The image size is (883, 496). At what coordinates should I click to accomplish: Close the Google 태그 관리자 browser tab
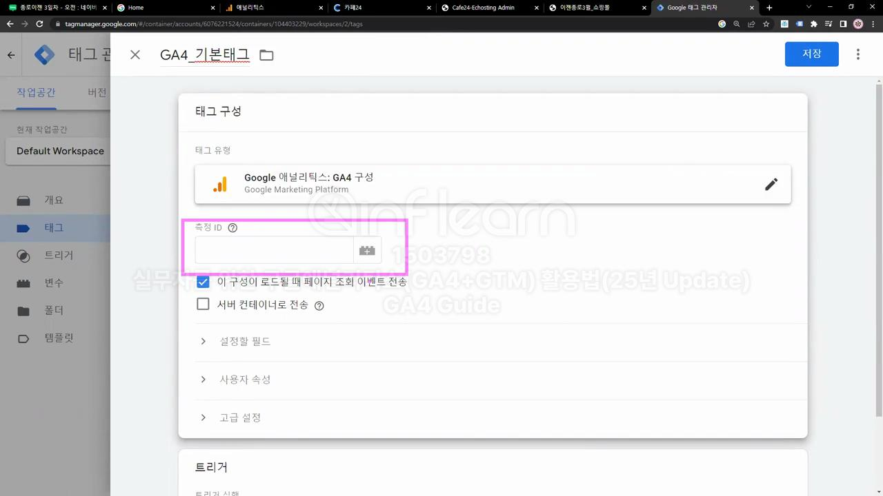click(751, 8)
